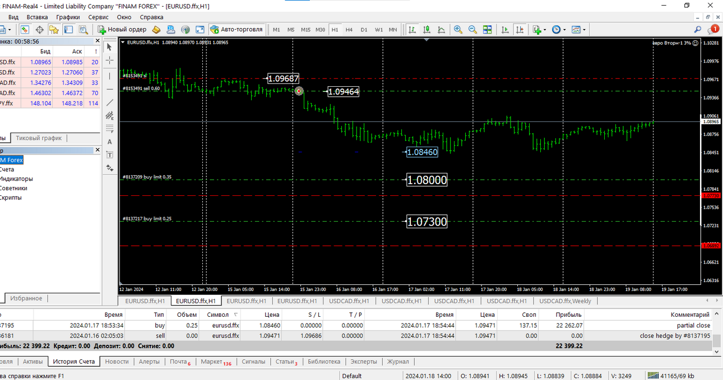Select the M30 timeframe
The image size is (723, 380).
point(320,30)
